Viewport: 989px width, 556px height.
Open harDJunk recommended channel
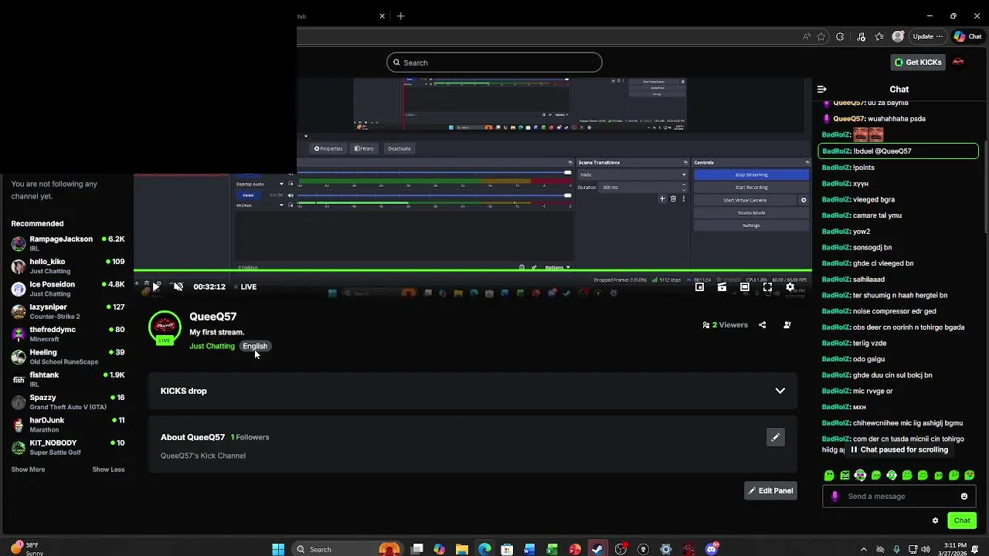68,425
